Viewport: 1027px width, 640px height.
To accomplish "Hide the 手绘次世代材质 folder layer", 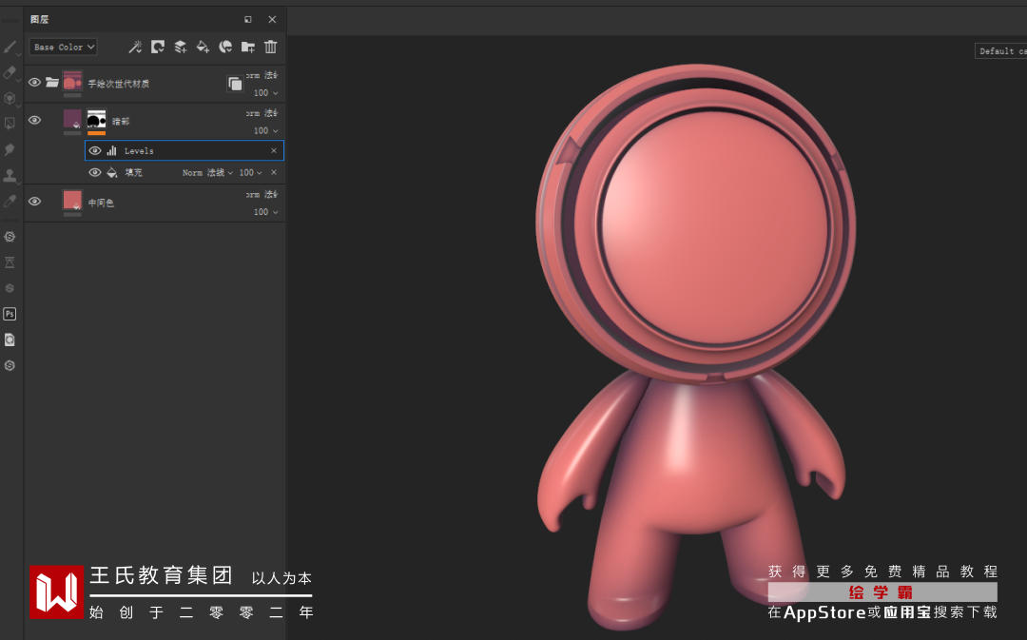I will point(34,83).
